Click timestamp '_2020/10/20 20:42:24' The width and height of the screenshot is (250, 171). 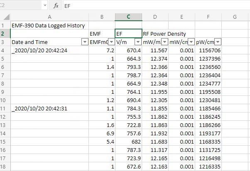point(49,50)
